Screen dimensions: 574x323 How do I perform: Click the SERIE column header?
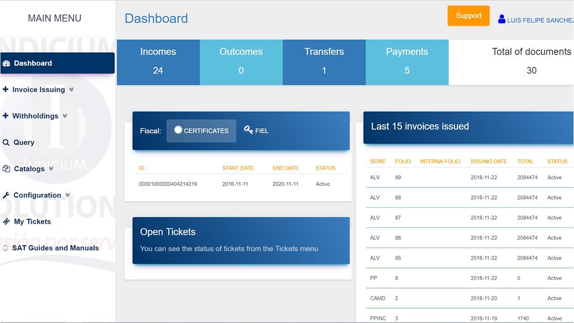pyautogui.click(x=378, y=161)
